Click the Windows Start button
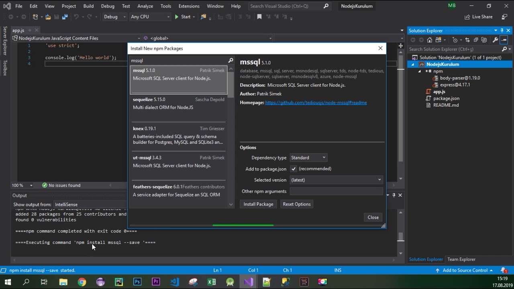 pyautogui.click(x=8, y=282)
